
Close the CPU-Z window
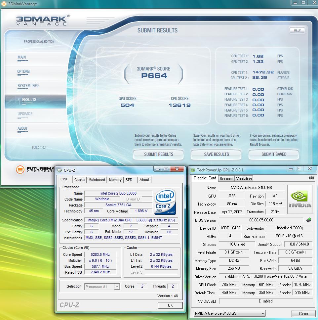(x=177, y=169)
